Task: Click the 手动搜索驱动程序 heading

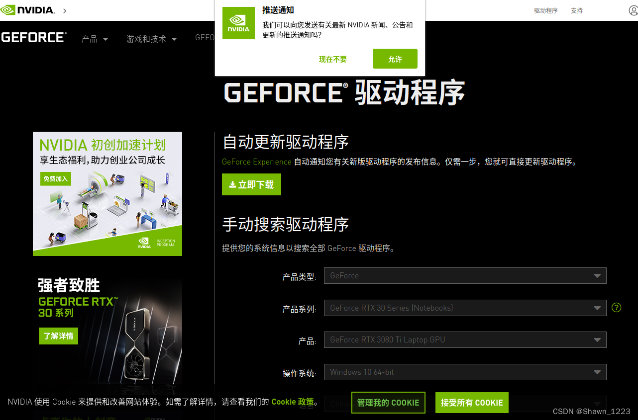Action: click(285, 224)
